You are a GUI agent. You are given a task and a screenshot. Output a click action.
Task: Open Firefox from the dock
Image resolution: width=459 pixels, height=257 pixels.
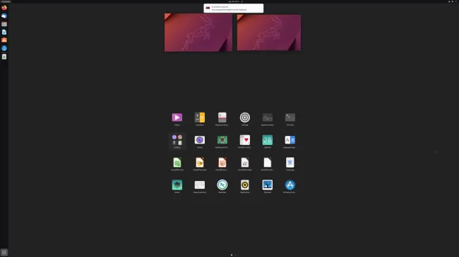tap(4, 8)
